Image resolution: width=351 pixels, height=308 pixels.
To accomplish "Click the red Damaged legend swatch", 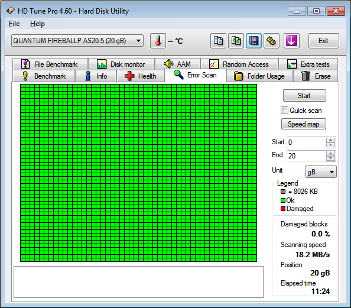I will pyautogui.click(x=283, y=209).
